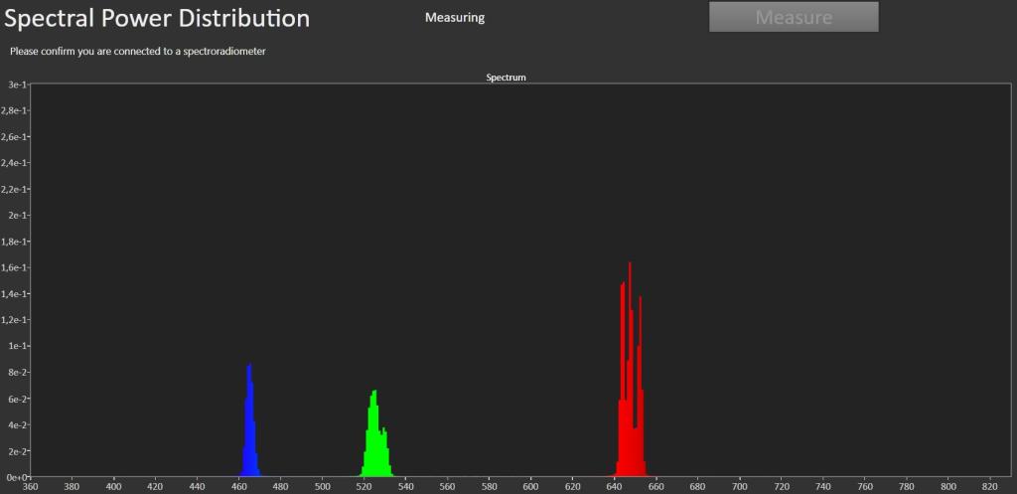The height and width of the screenshot is (494, 1017).
Task: Click the spectroradiometer connection message
Action: (x=137, y=51)
